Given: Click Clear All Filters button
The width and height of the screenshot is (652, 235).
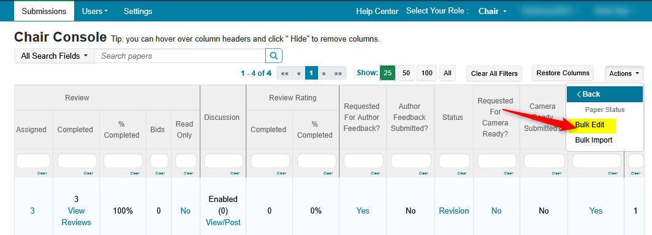Looking at the screenshot, I should click(494, 73).
